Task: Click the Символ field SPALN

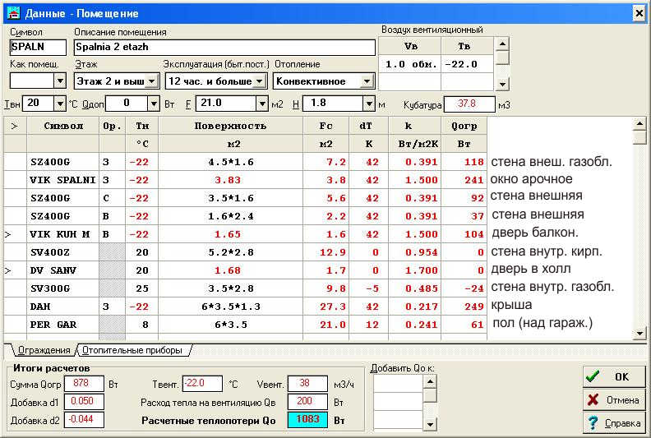Action: tap(38, 47)
